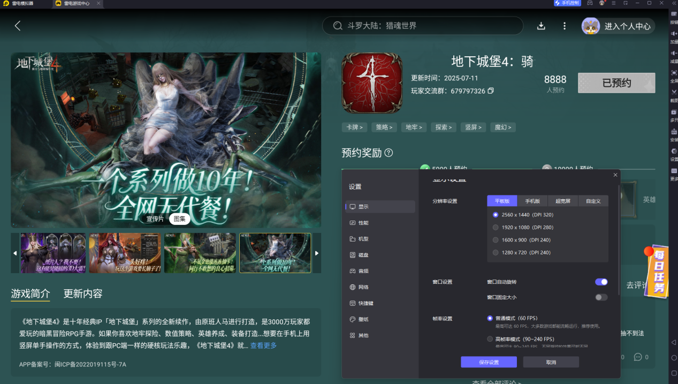Click the search field 斗罗大陆：猎魂世界
This screenshot has height=384, width=678.
(x=423, y=26)
